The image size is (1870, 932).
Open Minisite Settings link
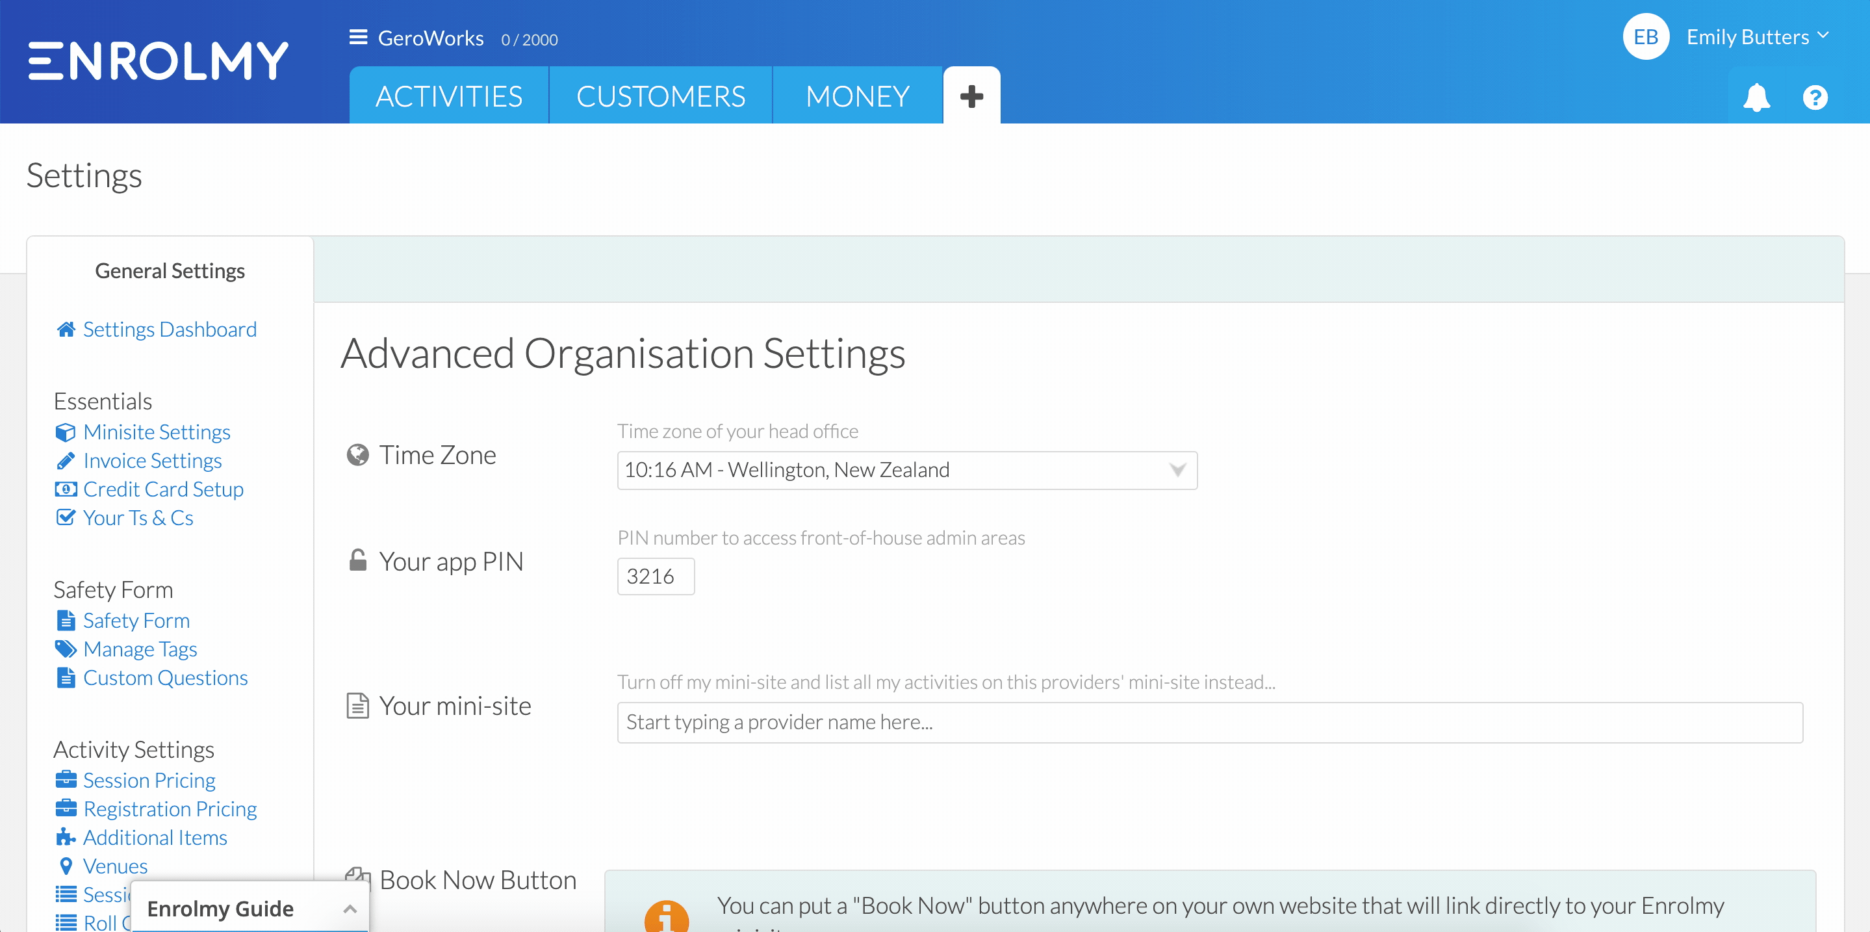coord(157,433)
